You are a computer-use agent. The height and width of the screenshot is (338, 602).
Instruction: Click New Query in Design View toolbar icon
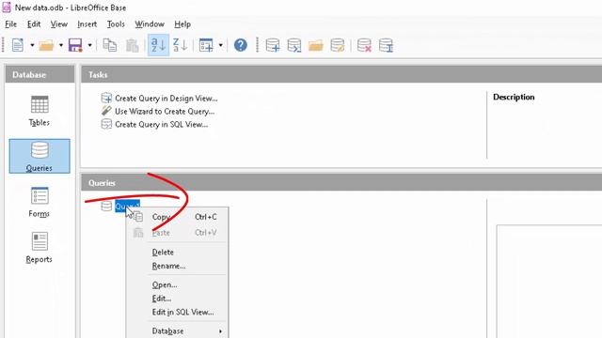[273, 45]
